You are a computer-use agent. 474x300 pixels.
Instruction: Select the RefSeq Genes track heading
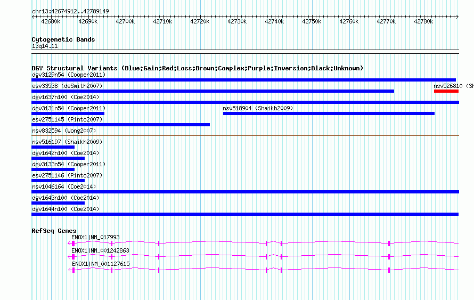tap(54, 231)
